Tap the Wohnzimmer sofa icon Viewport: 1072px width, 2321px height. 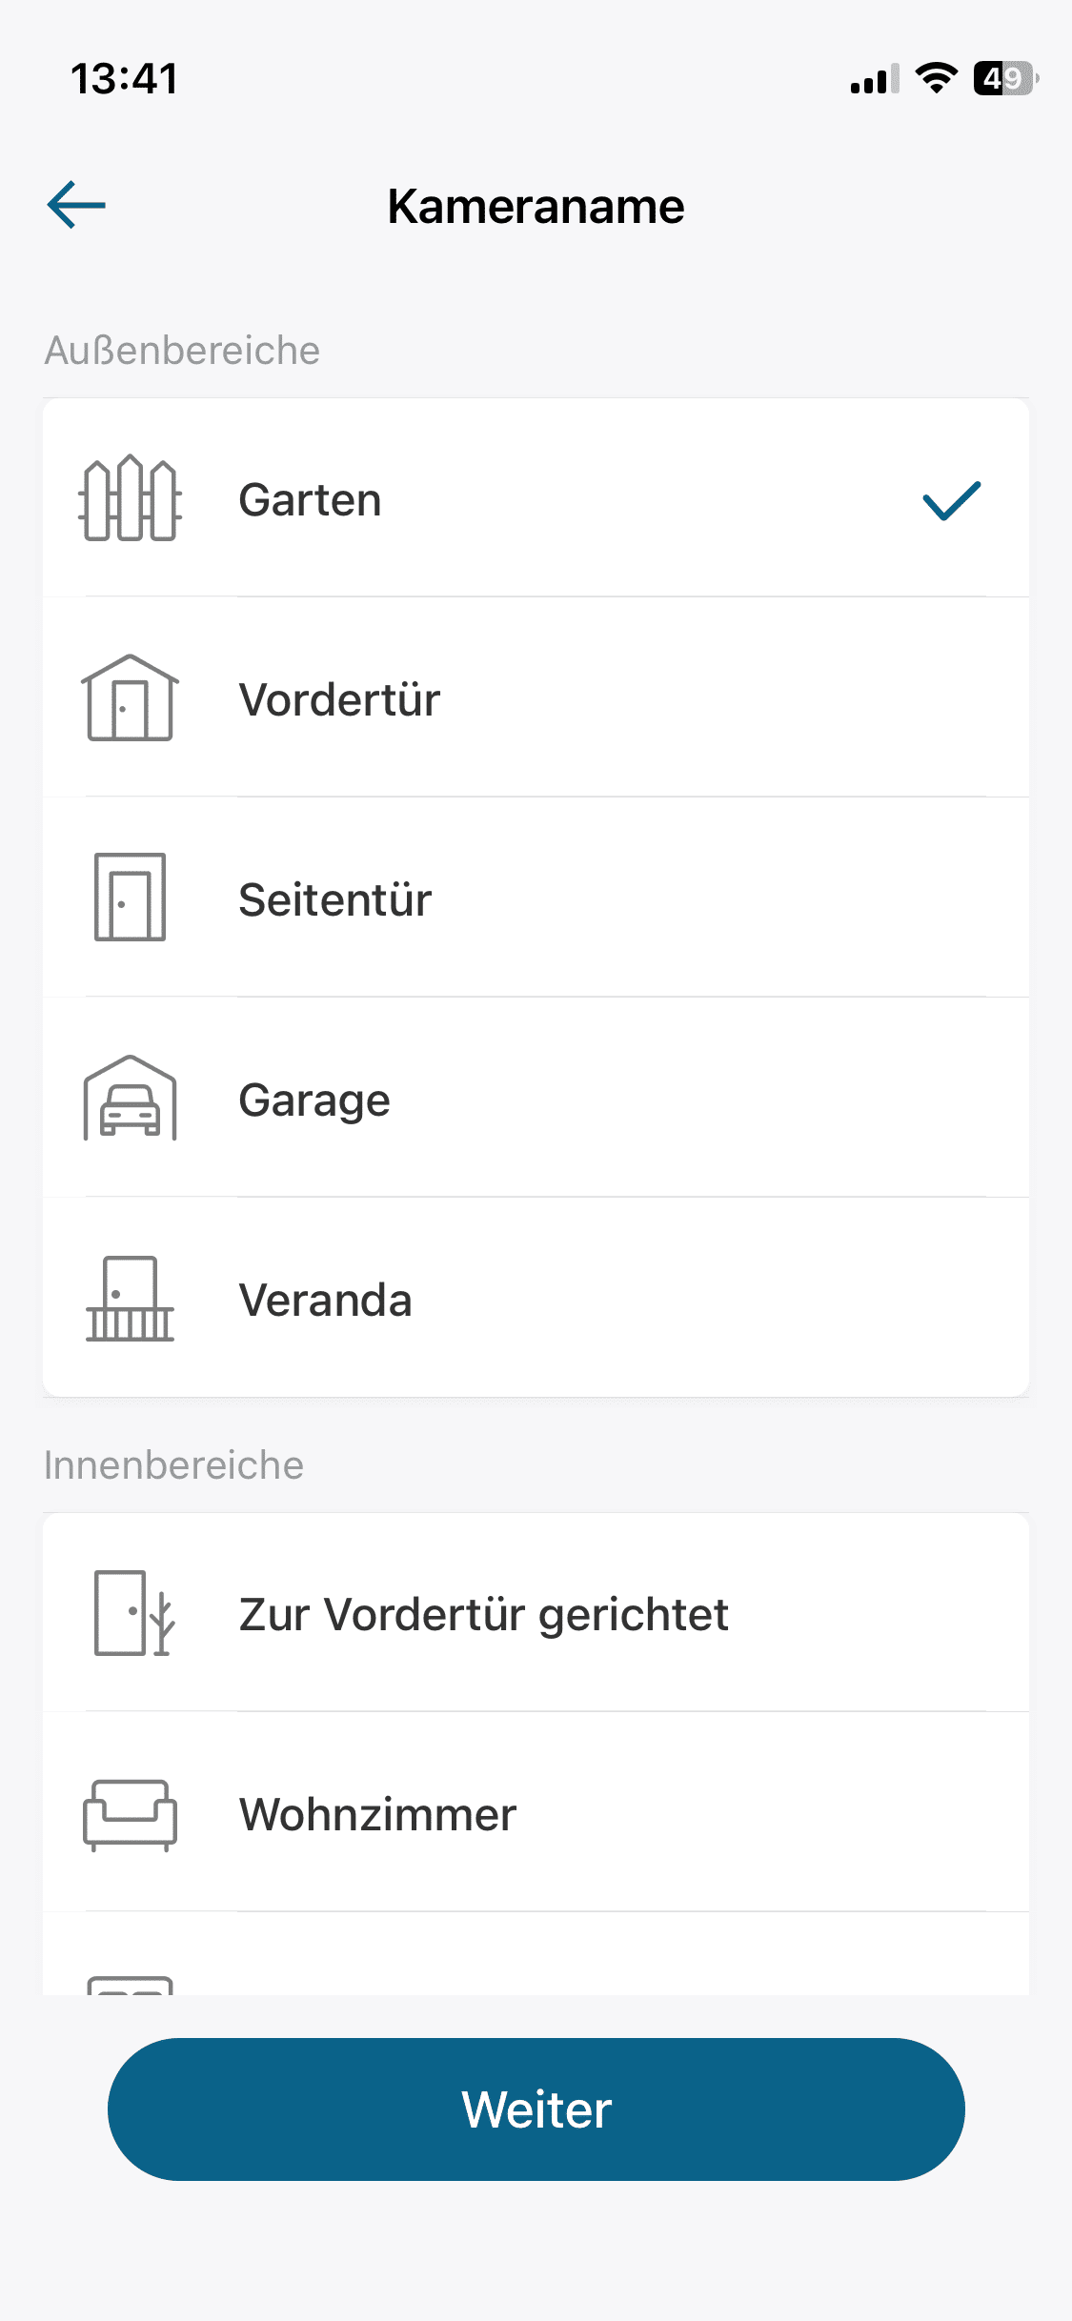coord(130,1814)
